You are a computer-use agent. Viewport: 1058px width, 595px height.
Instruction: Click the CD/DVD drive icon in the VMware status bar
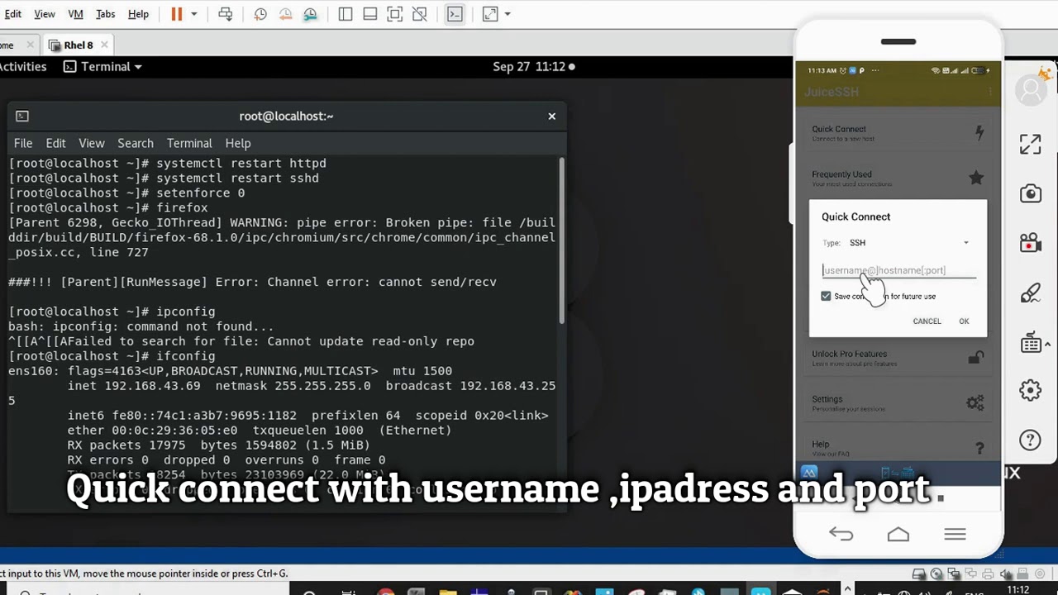click(x=936, y=574)
